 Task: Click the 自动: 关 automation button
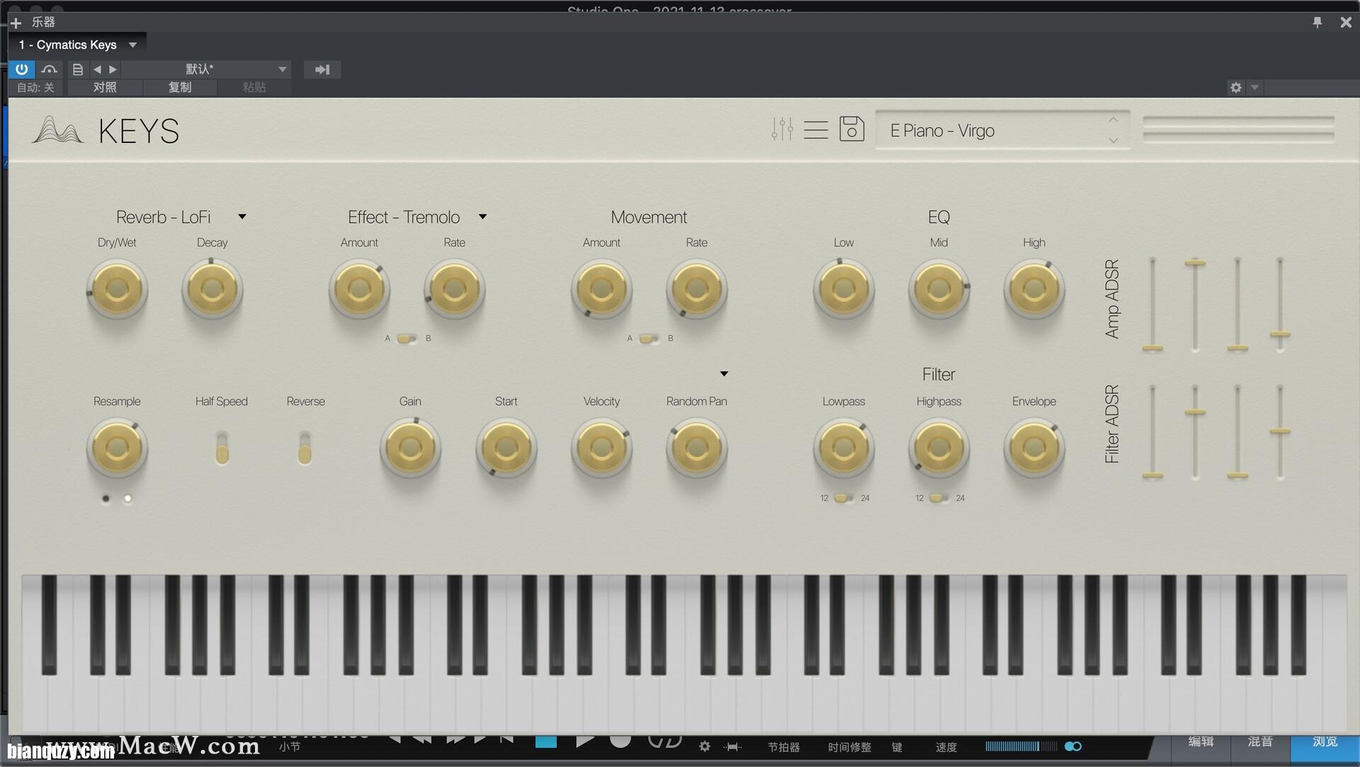click(35, 87)
